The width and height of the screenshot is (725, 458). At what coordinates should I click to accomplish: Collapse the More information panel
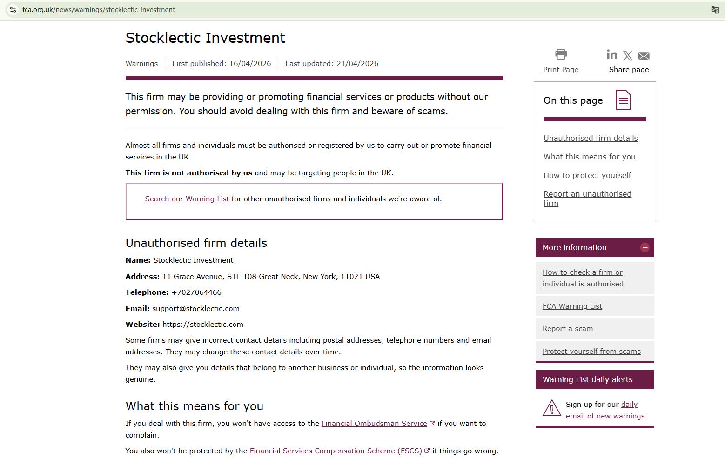tap(644, 247)
